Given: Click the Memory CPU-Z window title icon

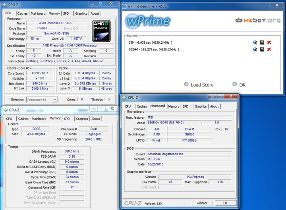Looking at the screenshot, I should click(x=6, y=110).
